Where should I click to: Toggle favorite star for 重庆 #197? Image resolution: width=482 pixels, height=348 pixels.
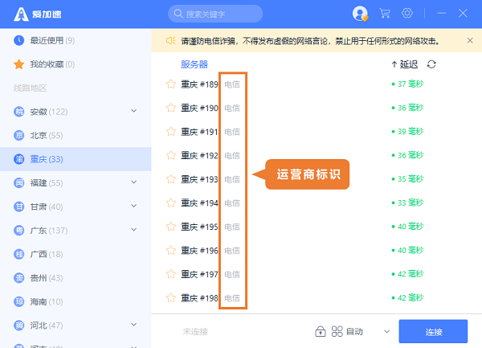pyautogui.click(x=170, y=275)
